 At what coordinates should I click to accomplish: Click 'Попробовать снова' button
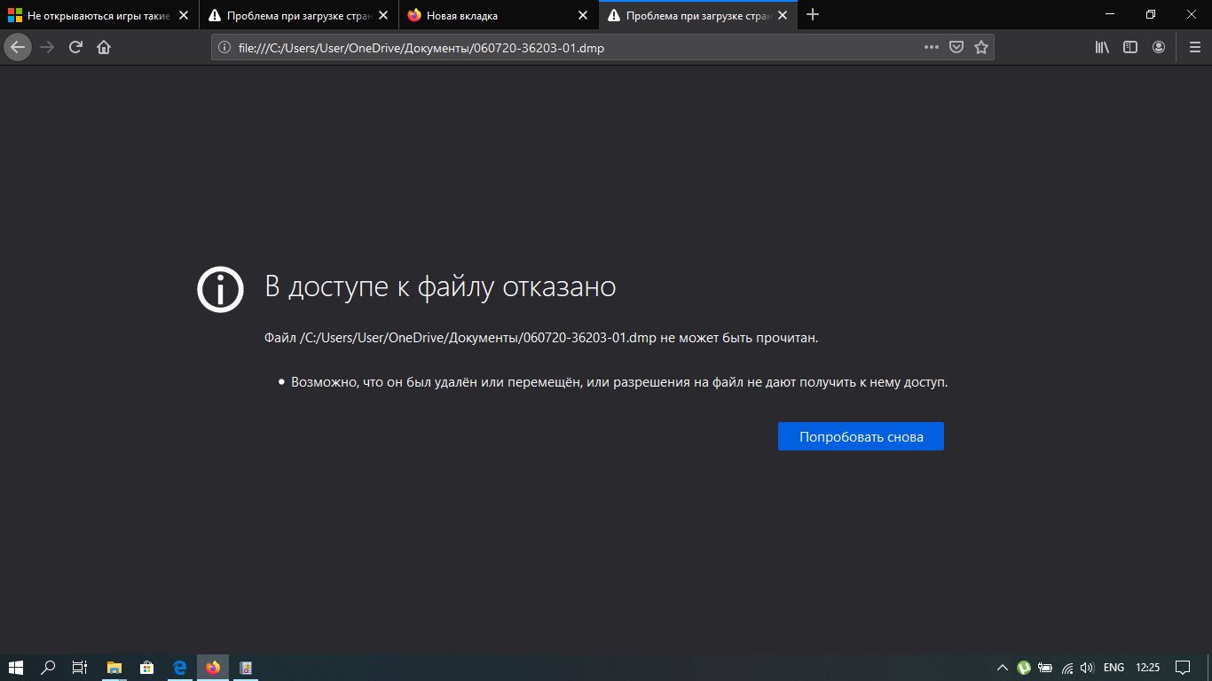861,436
